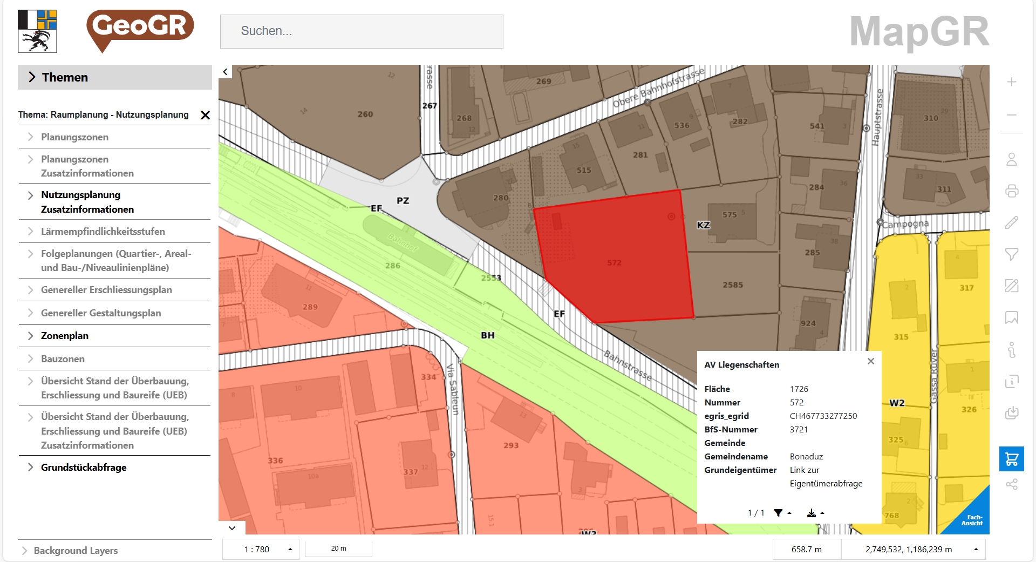This screenshot has height=562, width=1036.
Task: Close the AV Liegenschaften popup
Action: [x=871, y=361]
